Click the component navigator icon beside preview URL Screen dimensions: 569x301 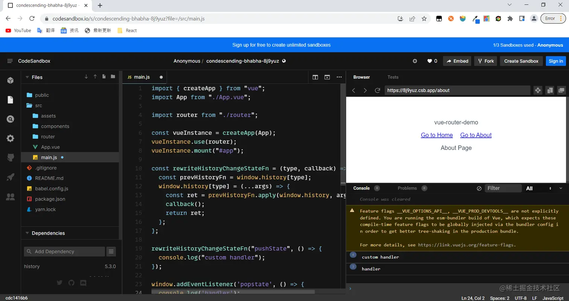click(538, 90)
